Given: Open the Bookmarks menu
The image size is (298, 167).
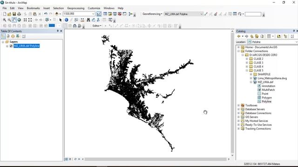Looking at the screenshot, I should 33,8.
